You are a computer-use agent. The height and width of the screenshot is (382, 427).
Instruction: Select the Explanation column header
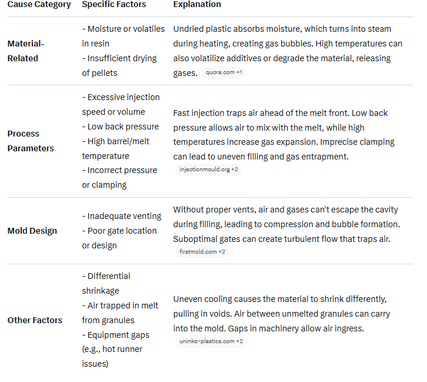(197, 5)
